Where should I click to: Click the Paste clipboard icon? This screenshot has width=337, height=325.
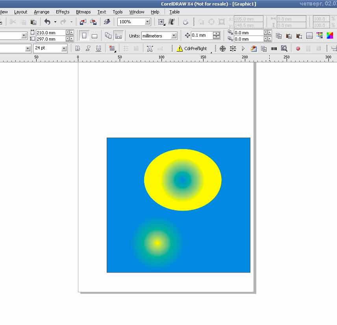(x=33, y=22)
